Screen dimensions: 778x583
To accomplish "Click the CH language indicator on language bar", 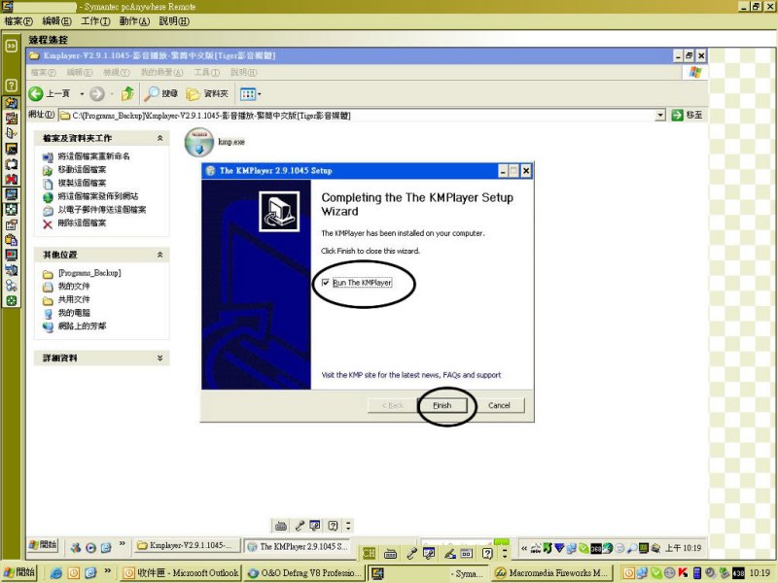I will (x=370, y=553).
